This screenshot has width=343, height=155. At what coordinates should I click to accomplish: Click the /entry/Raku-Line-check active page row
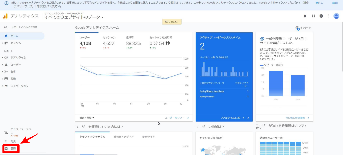pyautogui.click(x=224, y=91)
